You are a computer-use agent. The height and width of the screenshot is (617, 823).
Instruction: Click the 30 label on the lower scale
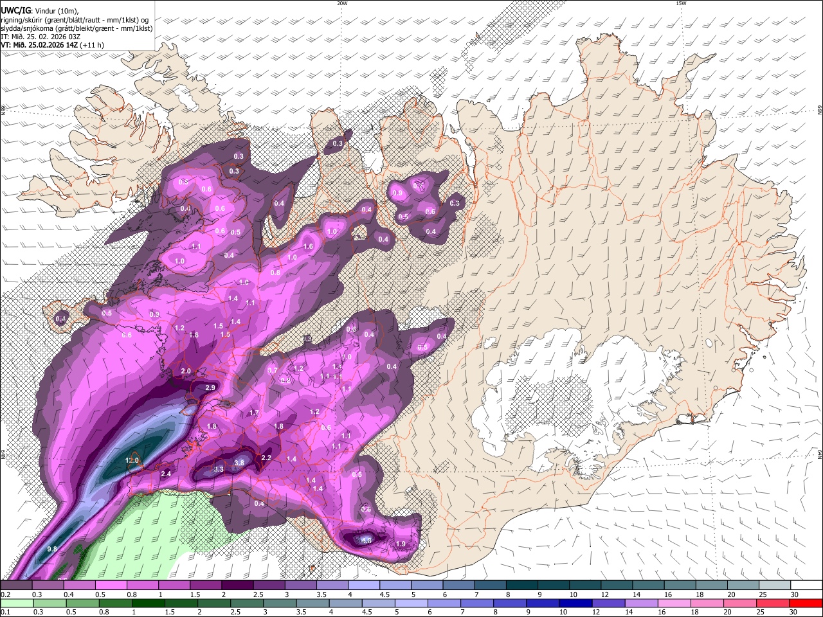point(793,613)
